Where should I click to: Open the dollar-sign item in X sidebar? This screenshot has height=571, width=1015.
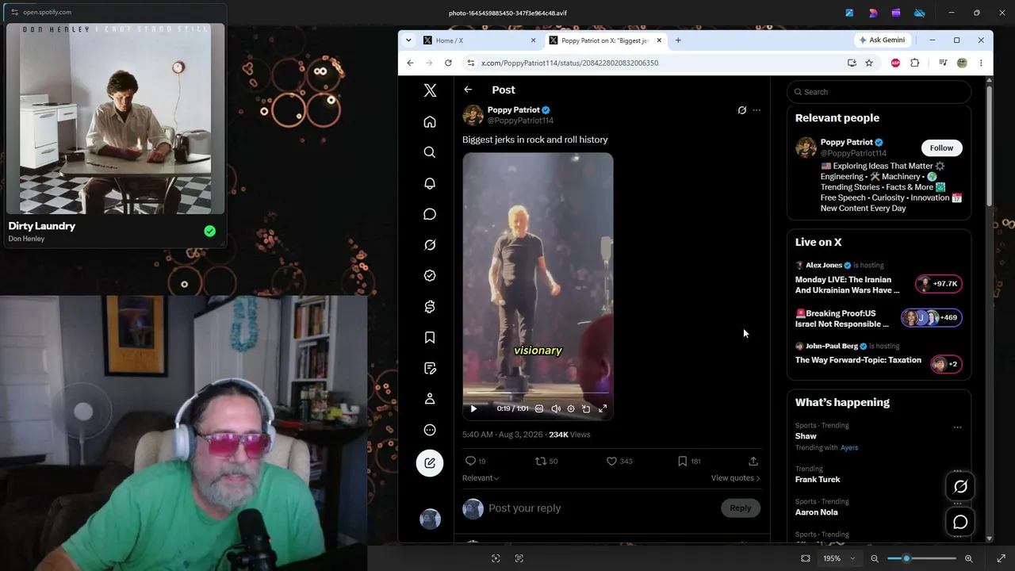coord(430,307)
